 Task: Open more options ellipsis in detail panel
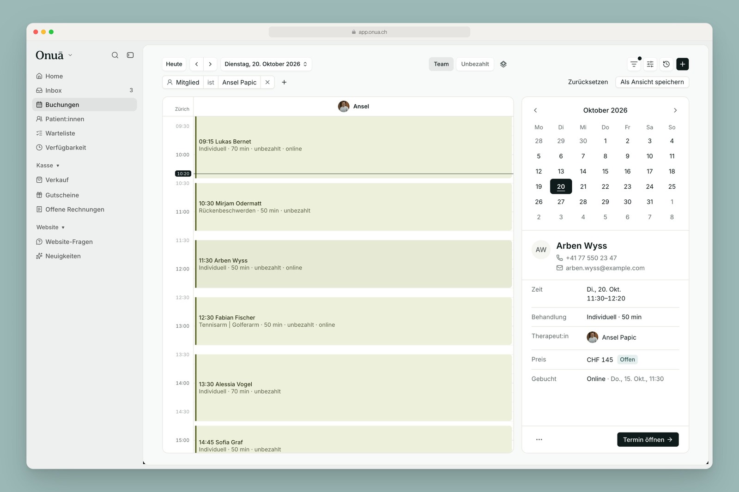pos(539,439)
